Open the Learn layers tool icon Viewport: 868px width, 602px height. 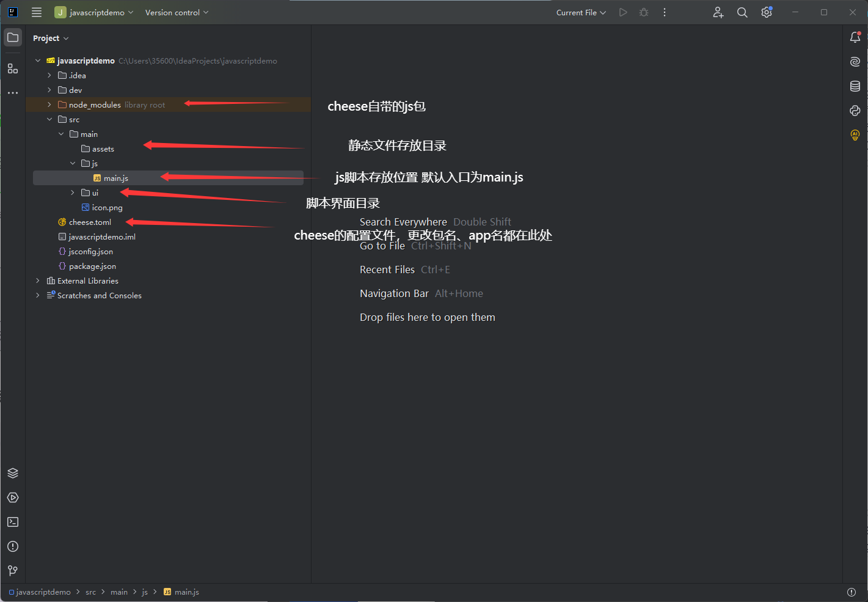13,473
